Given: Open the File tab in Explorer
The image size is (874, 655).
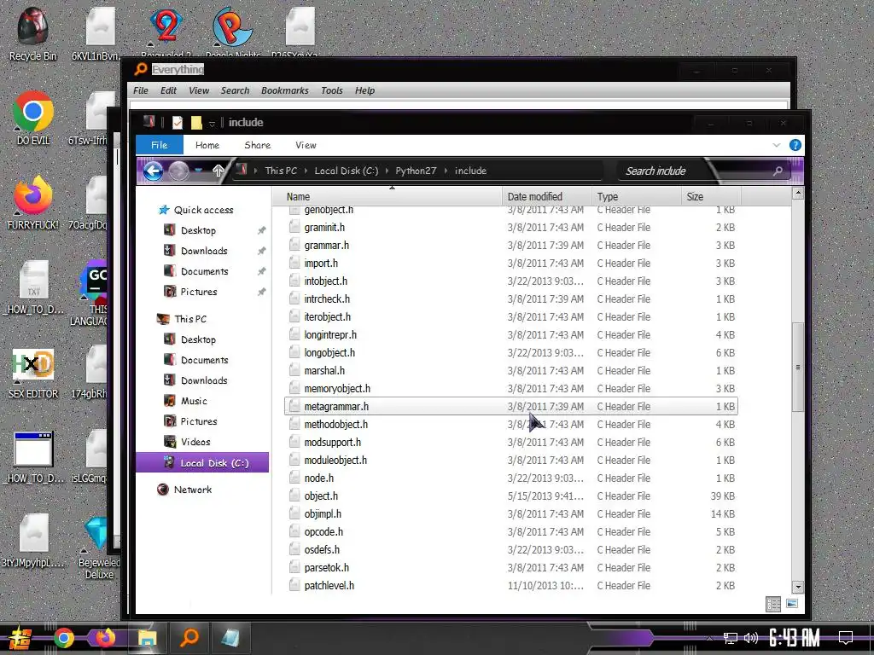Looking at the screenshot, I should tap(160, 145).
